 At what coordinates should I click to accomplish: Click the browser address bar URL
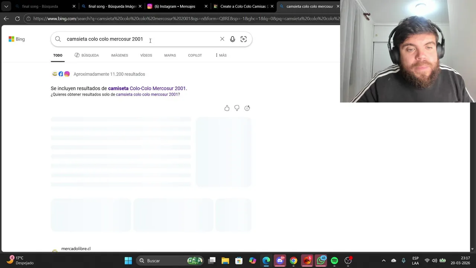(186, 19)
